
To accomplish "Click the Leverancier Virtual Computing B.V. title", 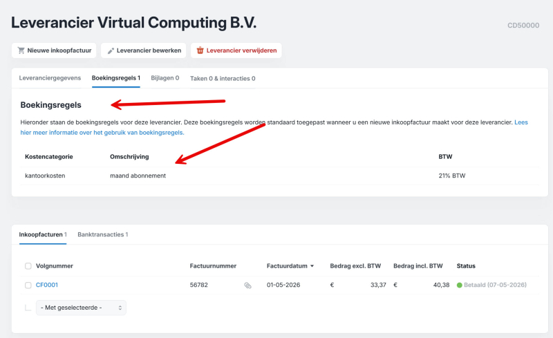I will click(x=133, y=23).
